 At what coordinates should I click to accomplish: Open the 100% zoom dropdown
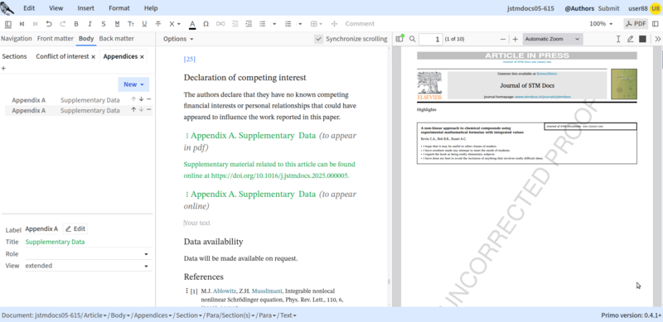(601, 24)
